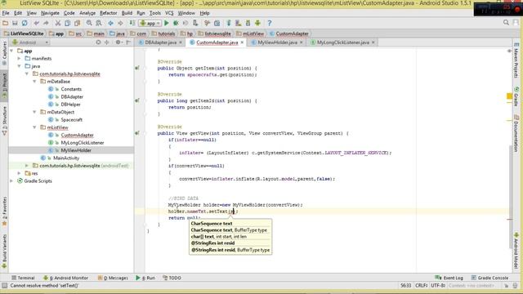The image size is (523, 294).
Task: Click the Replace toolbar icon
Action: coord(99,23)
